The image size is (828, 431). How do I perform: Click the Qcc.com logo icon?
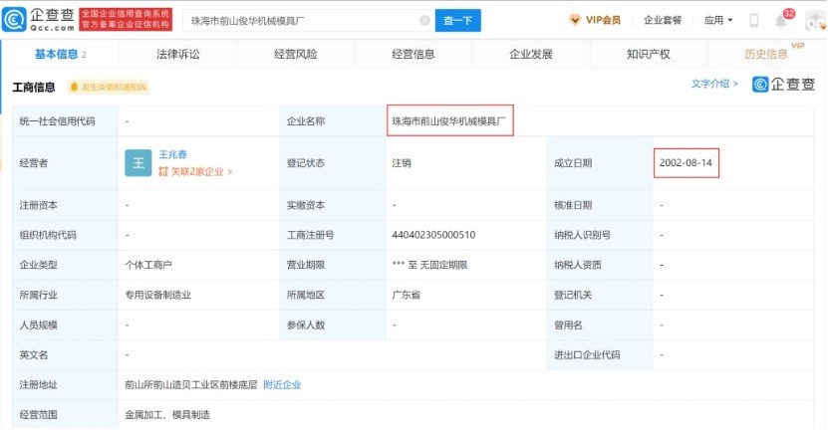(x=14, y=20)
